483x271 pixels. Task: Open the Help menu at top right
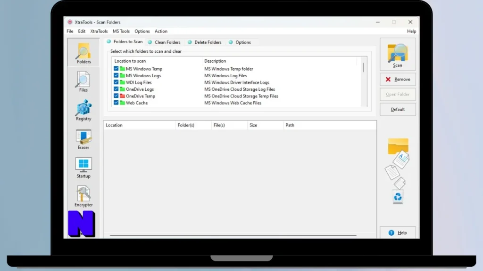click(x=411, y=32)
